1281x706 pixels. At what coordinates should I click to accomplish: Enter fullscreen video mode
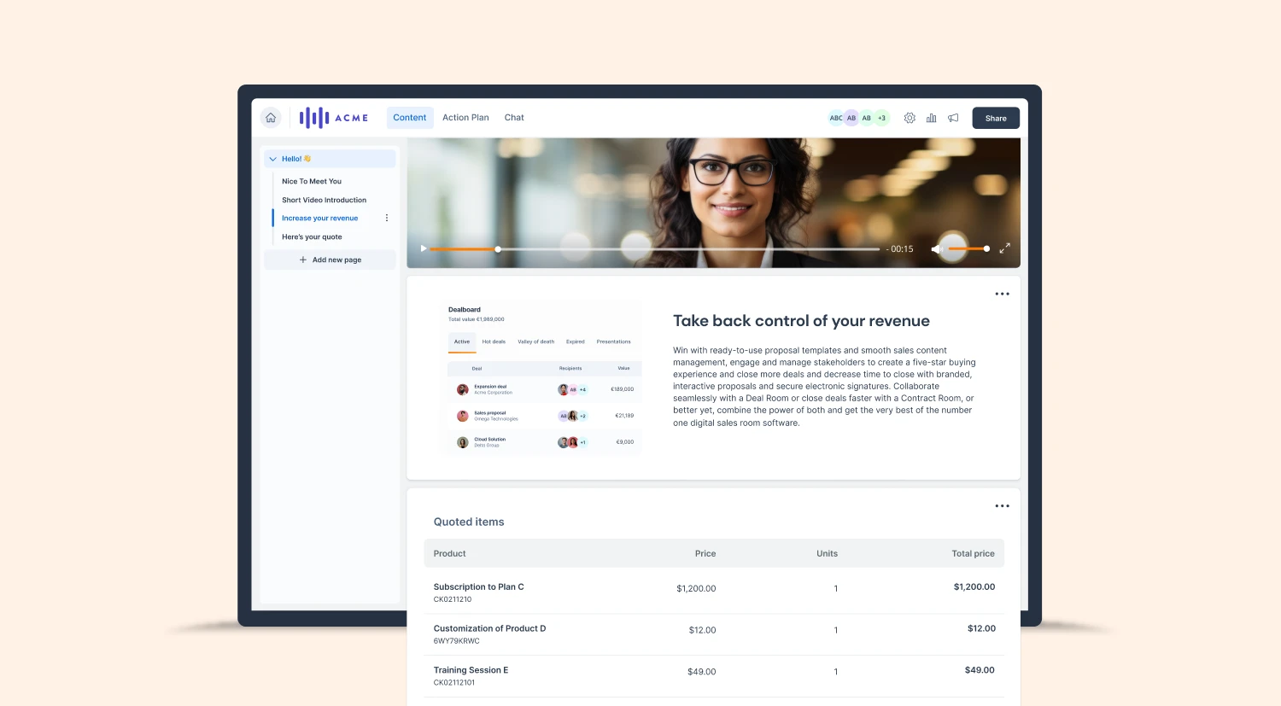[1004, 248]
